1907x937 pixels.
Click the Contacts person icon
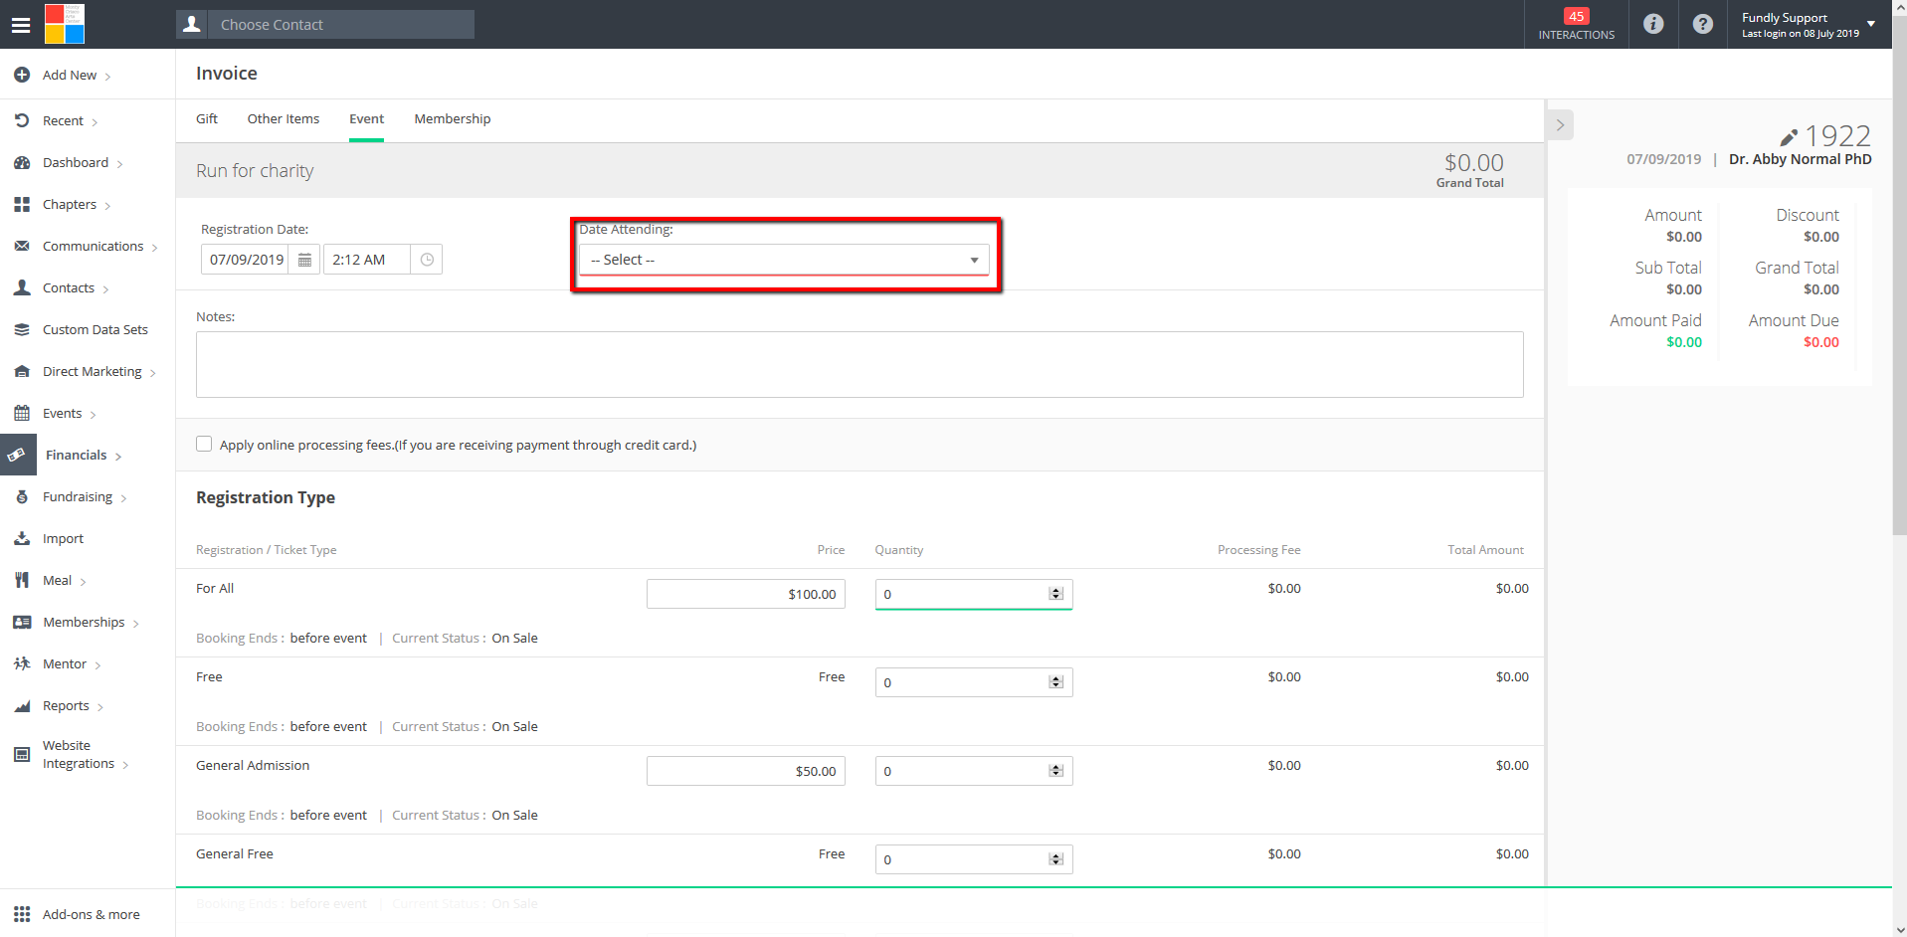[22, 287]
